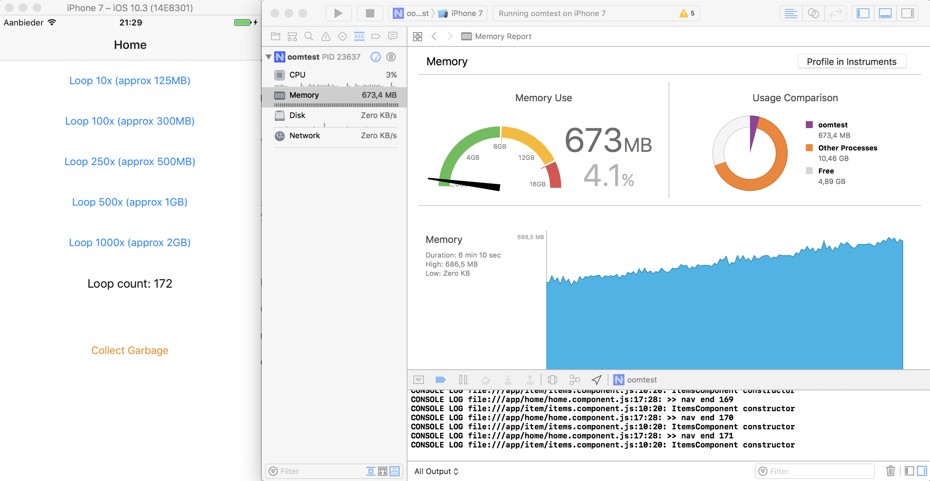Clear console with trash icon
930x481 pixels.
tap(890, 471)
